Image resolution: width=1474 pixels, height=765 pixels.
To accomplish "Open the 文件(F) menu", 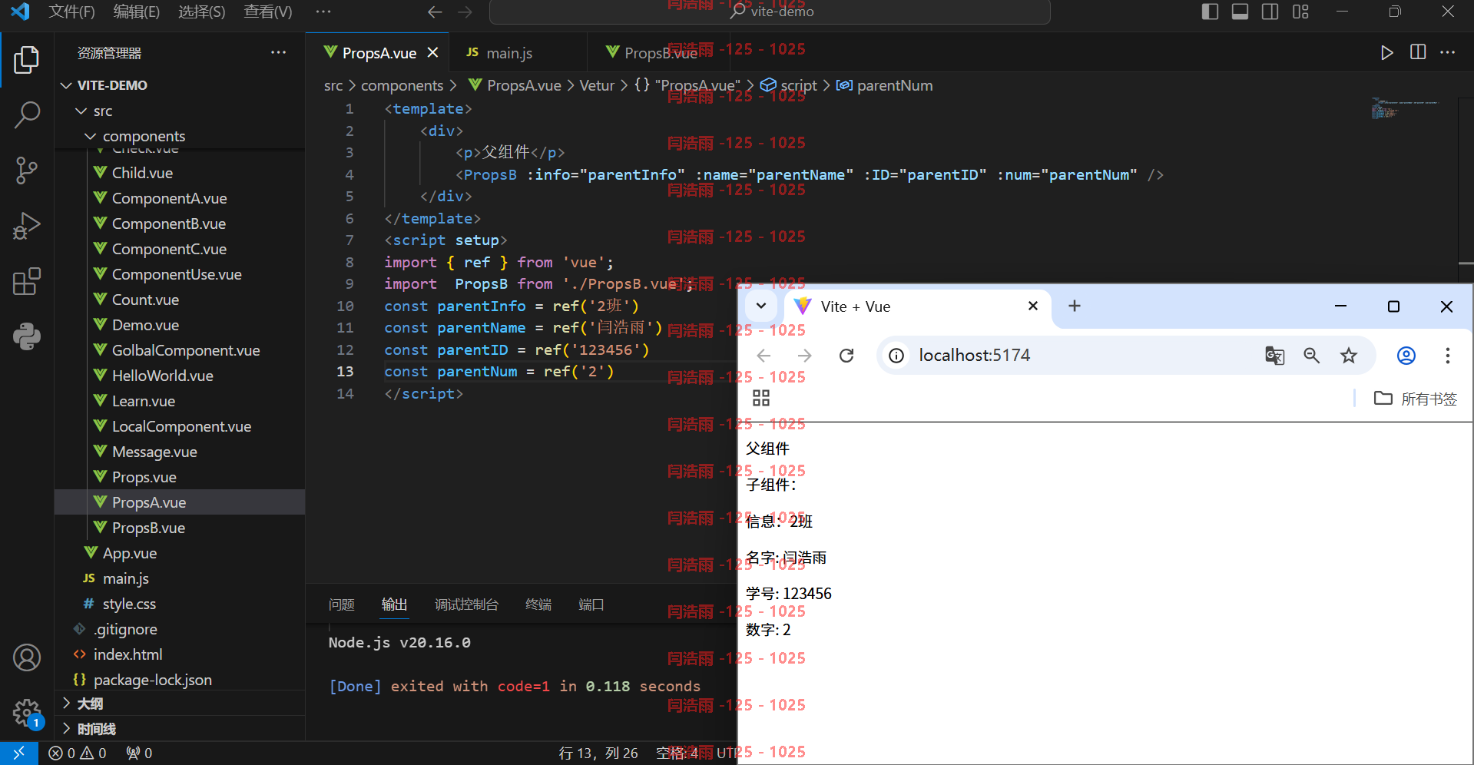I will coord(71,12).
